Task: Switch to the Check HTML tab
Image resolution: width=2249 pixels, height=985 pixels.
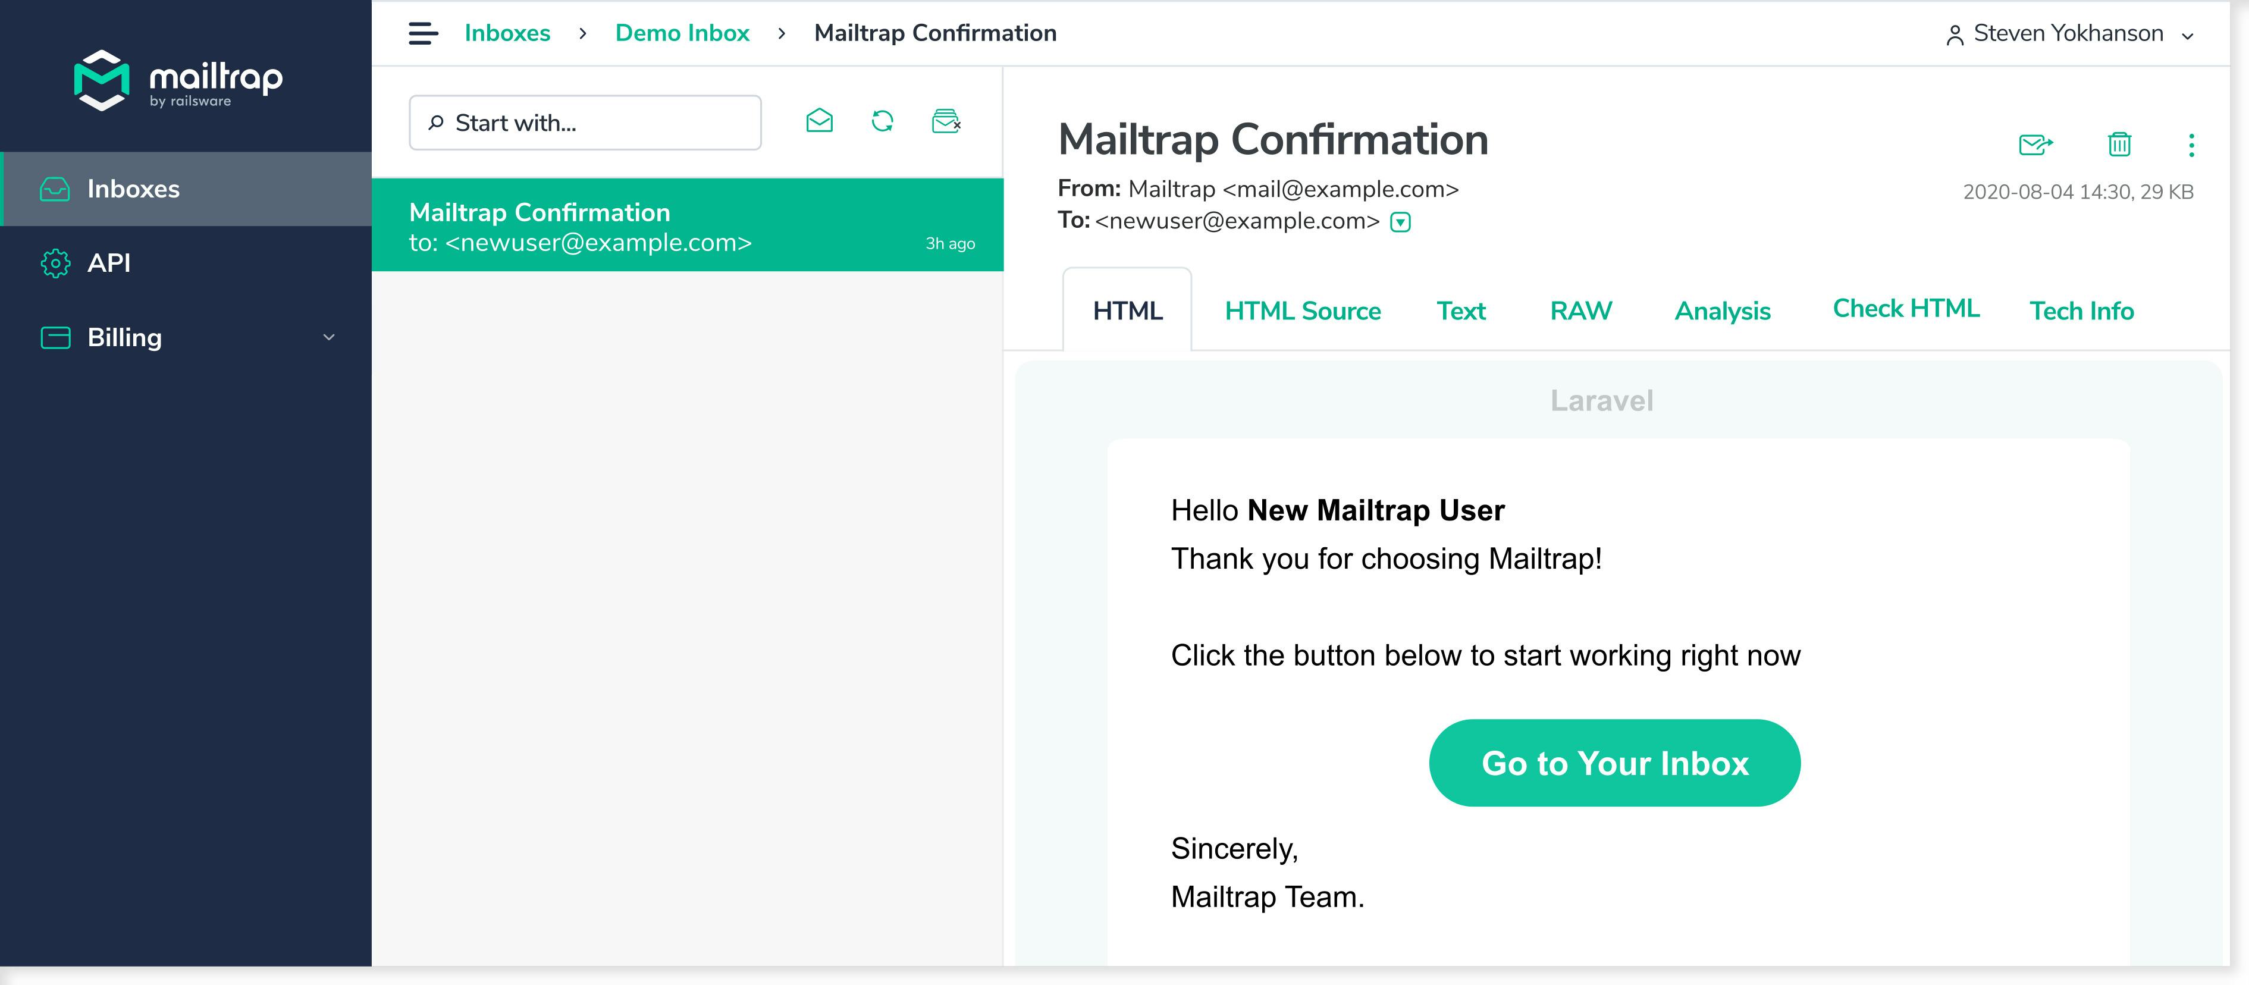Action: pyautogui.click(x=1906, y=308)
